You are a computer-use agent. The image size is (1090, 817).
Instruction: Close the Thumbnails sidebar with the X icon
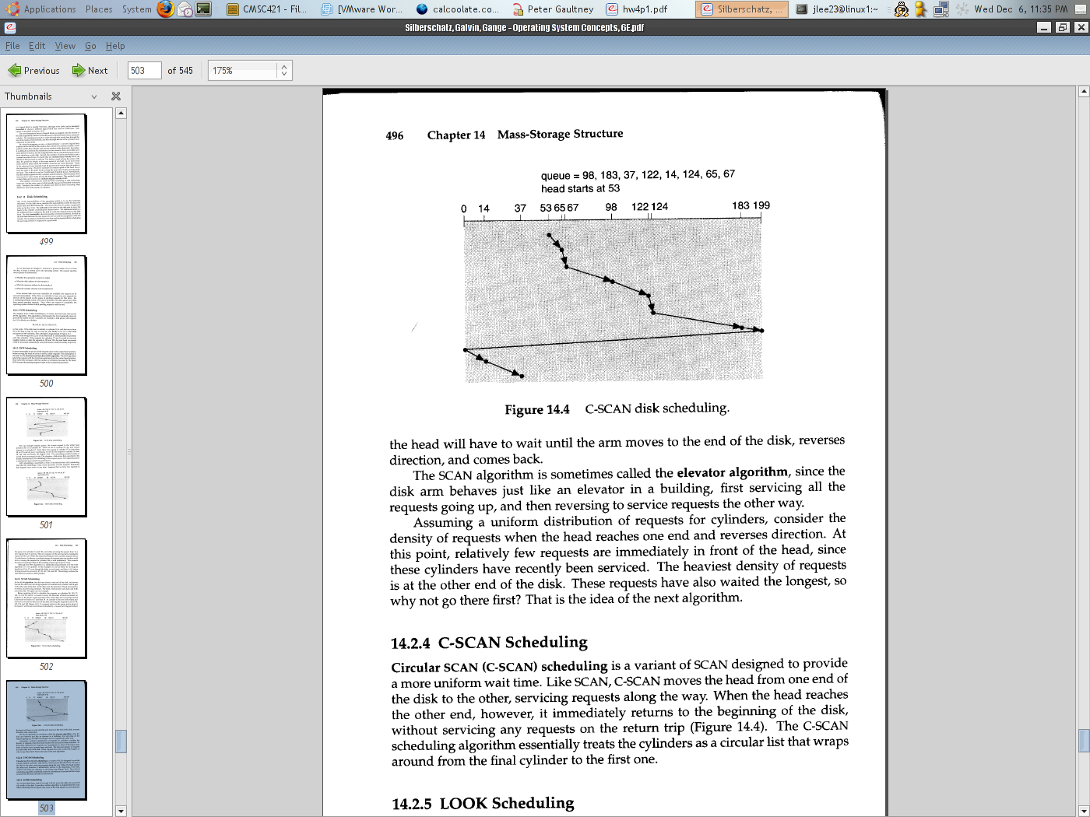[116, 96]
